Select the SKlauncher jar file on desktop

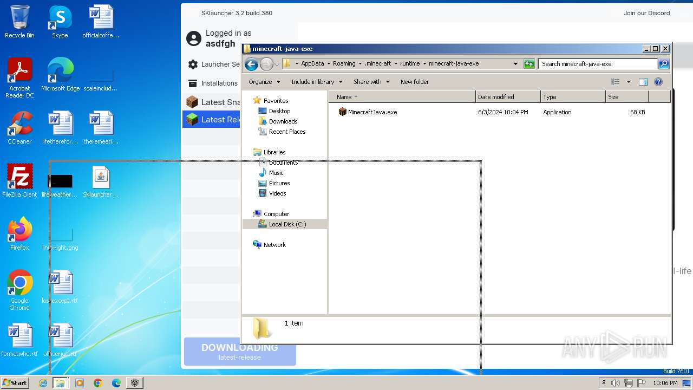(x=101, y=181)
